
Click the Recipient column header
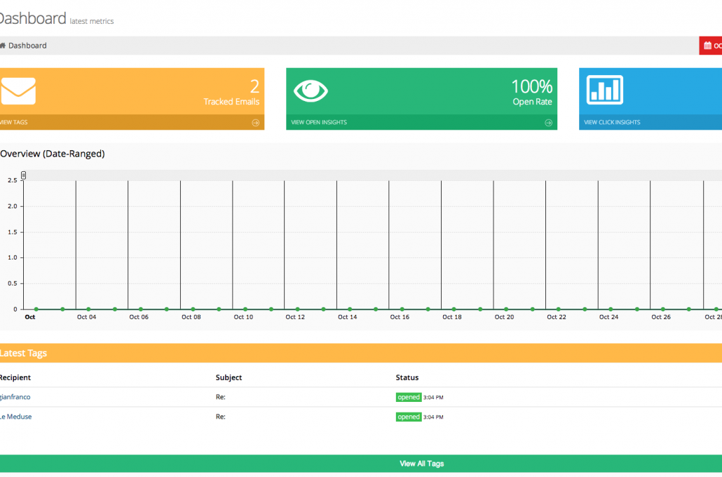[x=15, y=377]
